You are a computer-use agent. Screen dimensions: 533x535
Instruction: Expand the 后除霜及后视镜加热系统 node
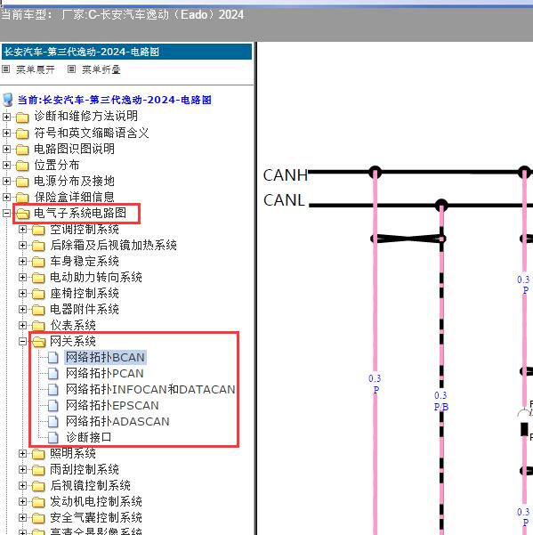(22, 246)
